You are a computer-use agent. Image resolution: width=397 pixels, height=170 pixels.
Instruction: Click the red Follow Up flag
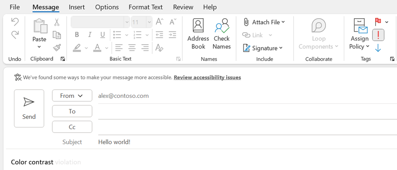pyautogui.click(x=378, y=22)
